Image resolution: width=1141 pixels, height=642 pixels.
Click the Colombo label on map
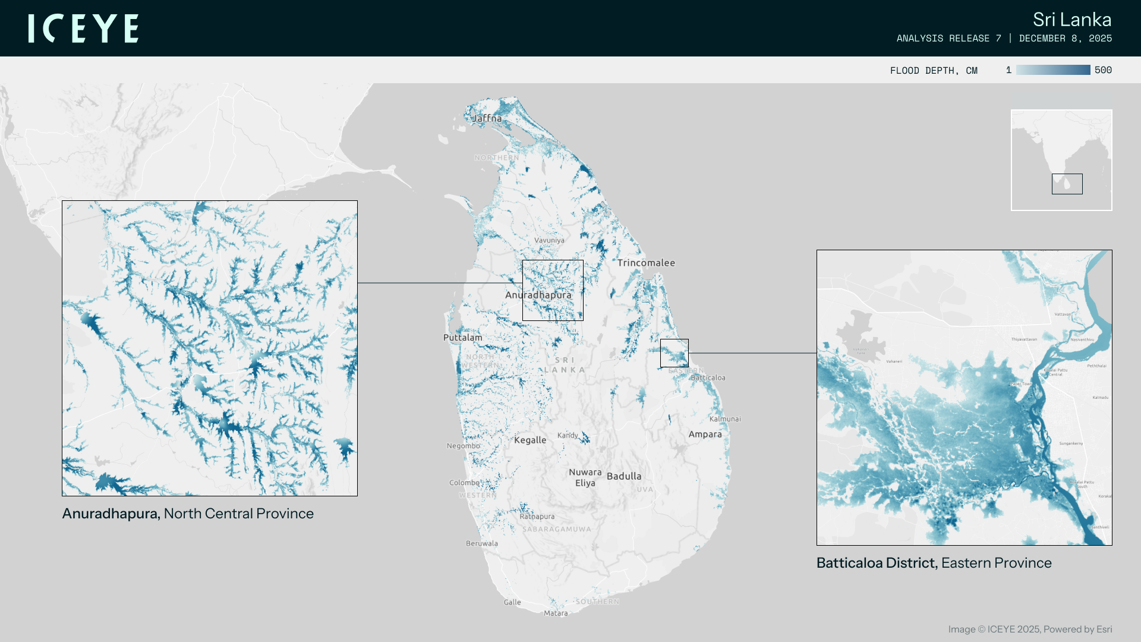464,483
